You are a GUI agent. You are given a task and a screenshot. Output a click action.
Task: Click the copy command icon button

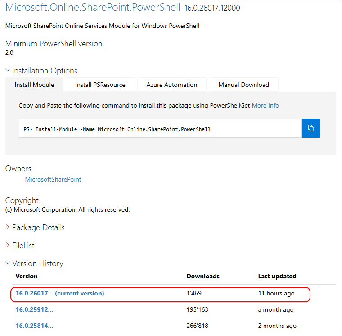coord(310,128)
